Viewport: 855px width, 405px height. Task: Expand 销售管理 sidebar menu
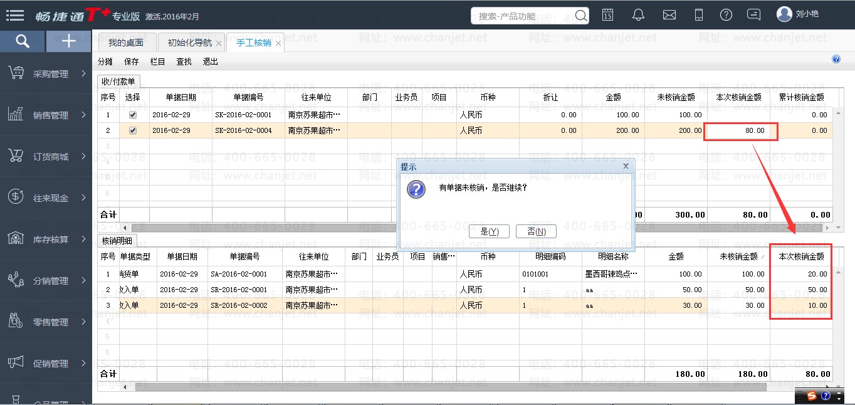point(45,115)
